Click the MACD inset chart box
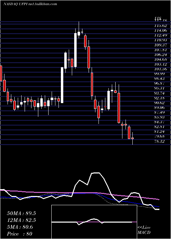 94,222
